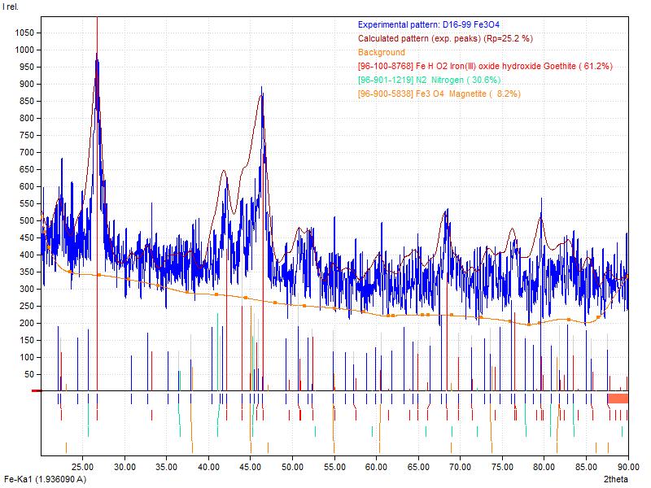
Task: Click the 2theta axis label
Action: click(x=616, y=479)
